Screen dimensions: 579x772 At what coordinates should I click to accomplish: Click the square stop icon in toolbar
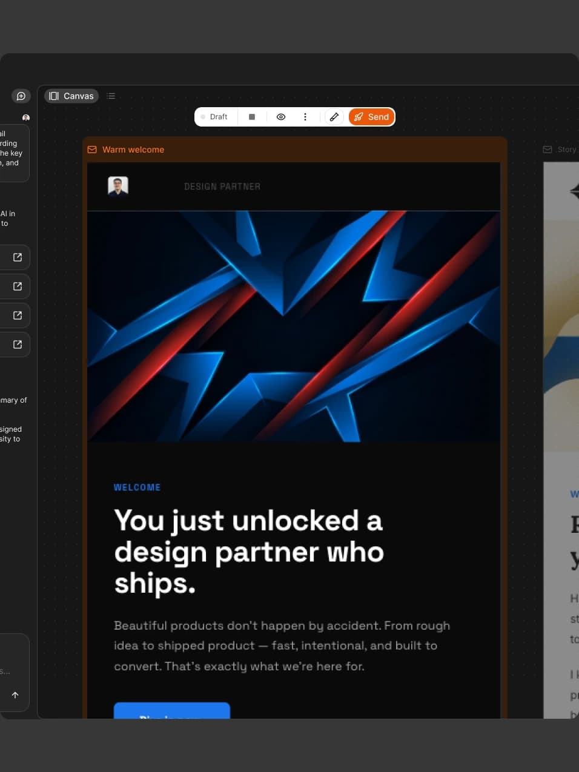point(252,117)
